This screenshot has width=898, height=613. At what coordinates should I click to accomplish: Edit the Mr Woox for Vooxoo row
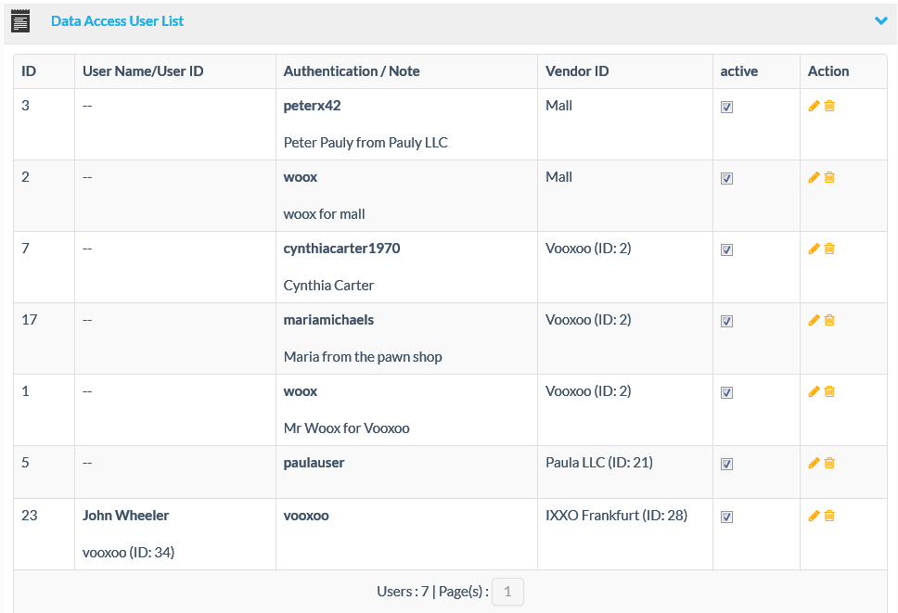[814, 391]
